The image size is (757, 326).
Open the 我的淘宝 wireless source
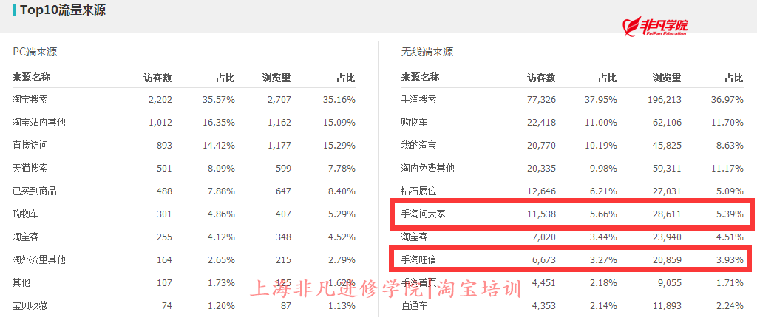coord(418,145)
